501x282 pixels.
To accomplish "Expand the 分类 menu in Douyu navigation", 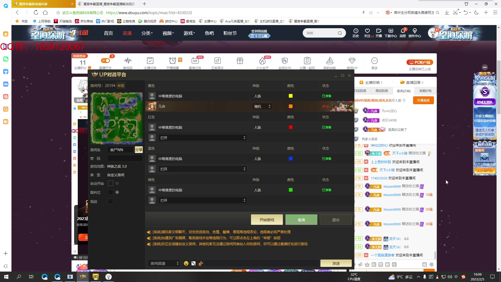I will (147, 33).
